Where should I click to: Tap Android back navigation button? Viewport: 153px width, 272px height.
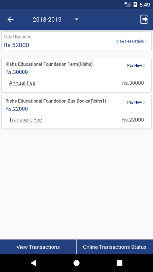point(33,263)
